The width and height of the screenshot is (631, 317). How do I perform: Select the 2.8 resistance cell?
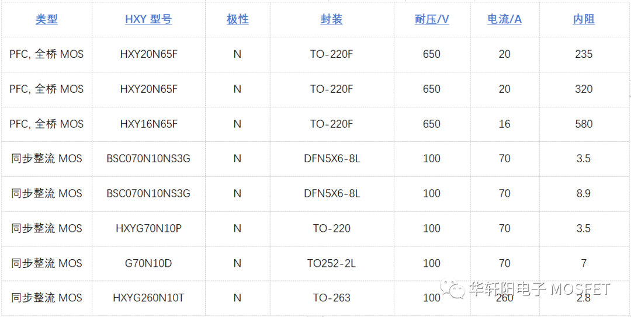[584, 298]
